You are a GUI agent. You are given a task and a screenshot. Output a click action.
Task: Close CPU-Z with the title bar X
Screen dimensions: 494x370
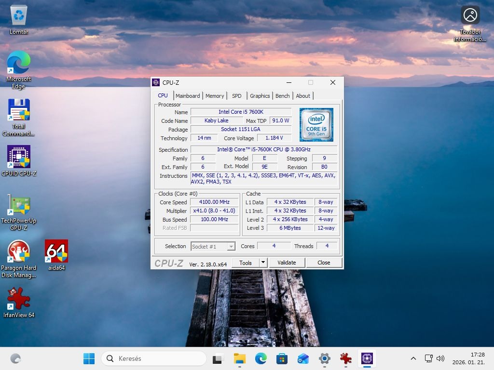click(333, 82)
